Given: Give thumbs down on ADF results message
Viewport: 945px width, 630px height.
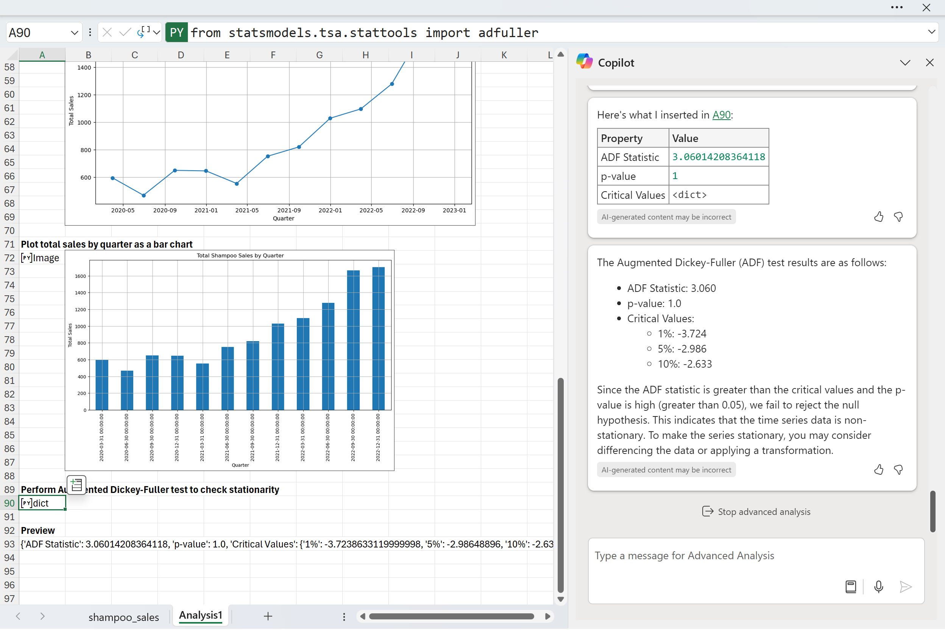Looking at the screenshot, I should [898, 470].
